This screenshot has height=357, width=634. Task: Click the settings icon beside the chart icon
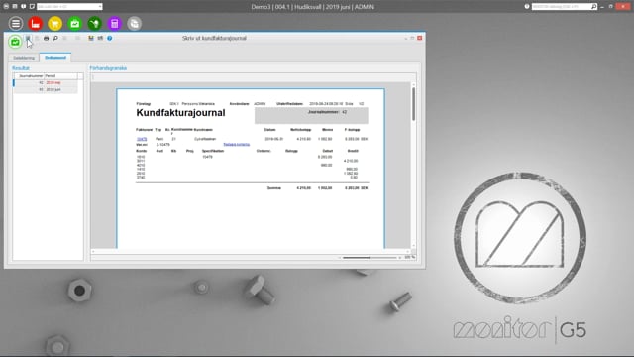tap(100, 38)
